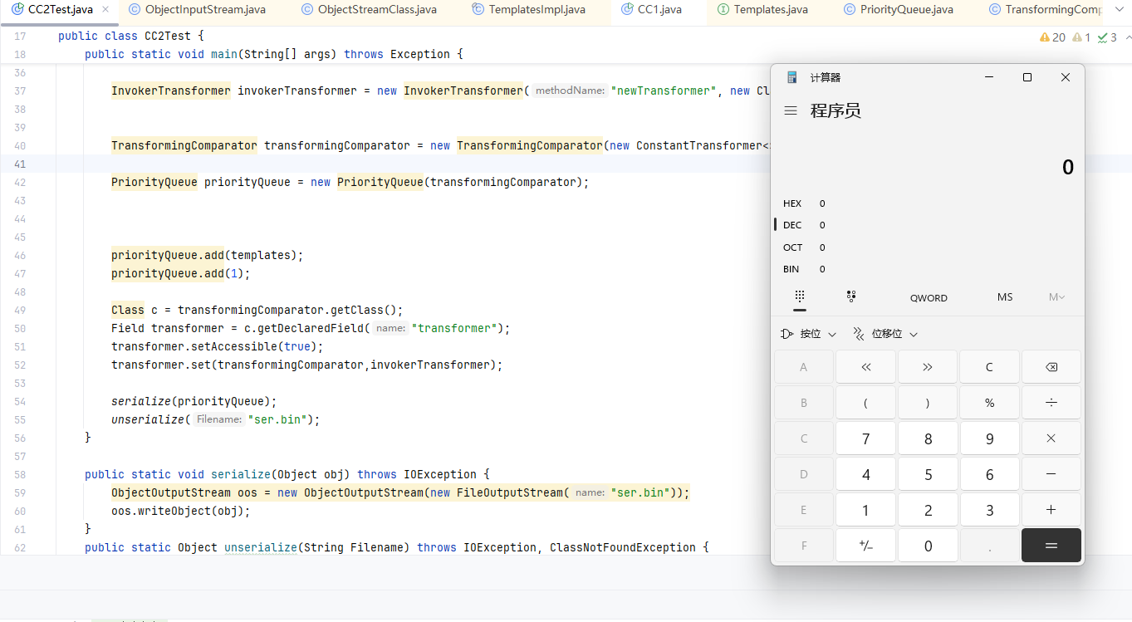
Task: Click "oos.writeObject(obj);" on line 60
Action: [x=181, y=511]
